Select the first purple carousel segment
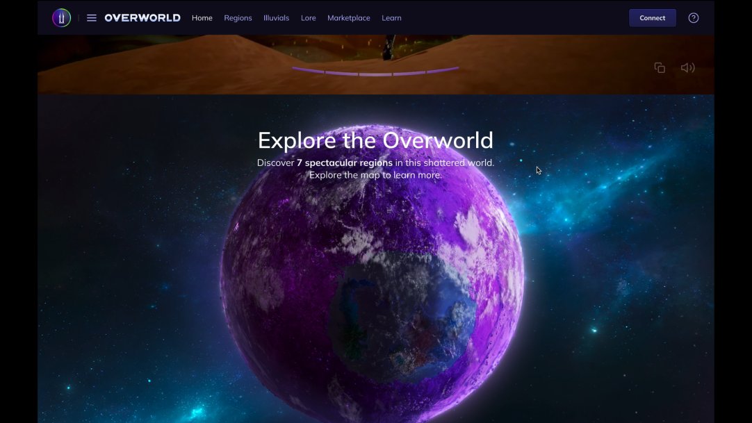This screenshot has width=752, height=423. [308, 70]
